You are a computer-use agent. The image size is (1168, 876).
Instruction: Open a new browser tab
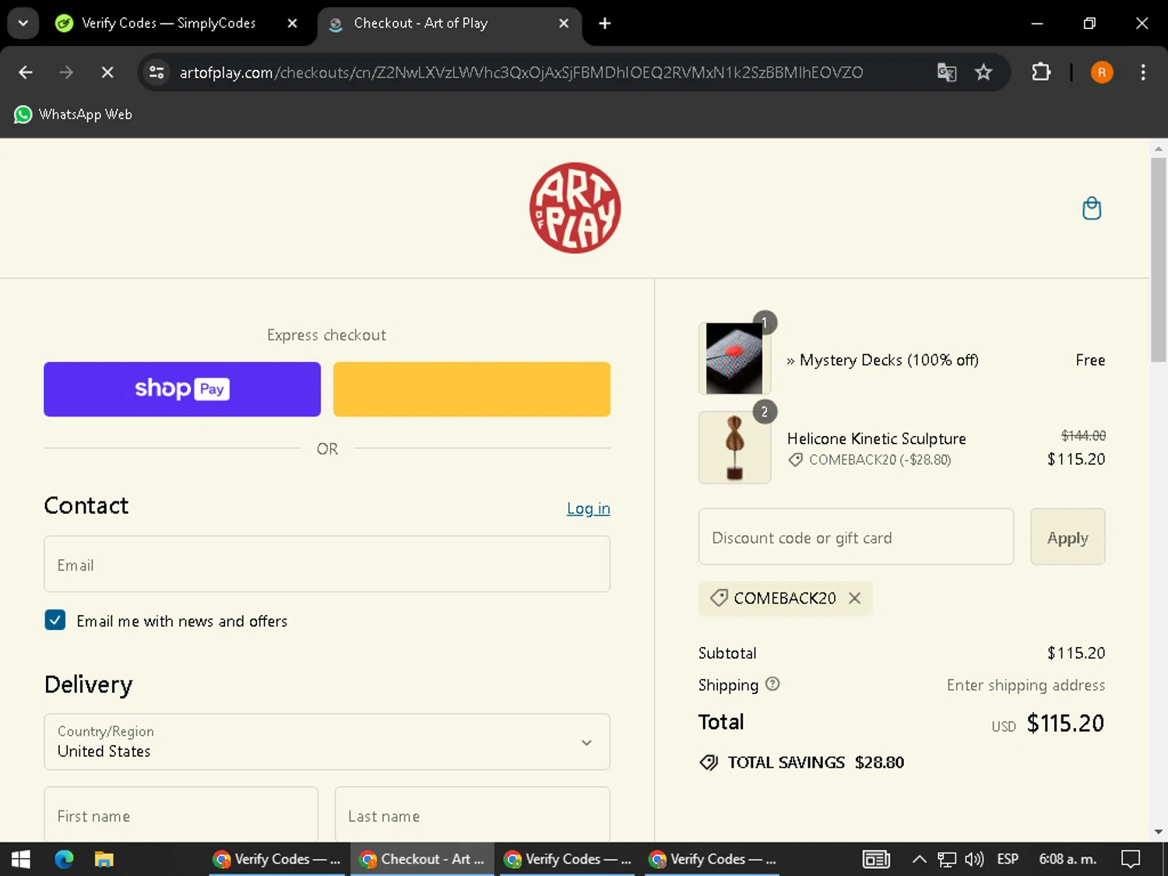click(604, 23)
